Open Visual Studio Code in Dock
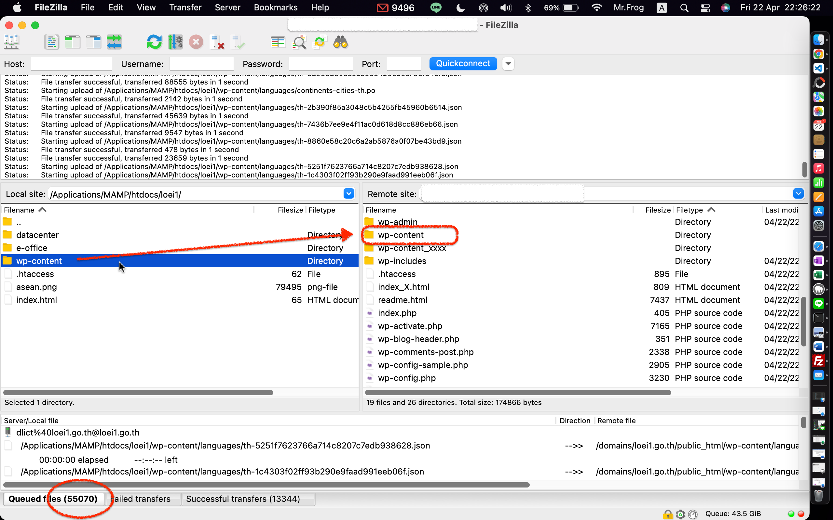This screenshot has width=833, height=520. (x=819, y=68)
